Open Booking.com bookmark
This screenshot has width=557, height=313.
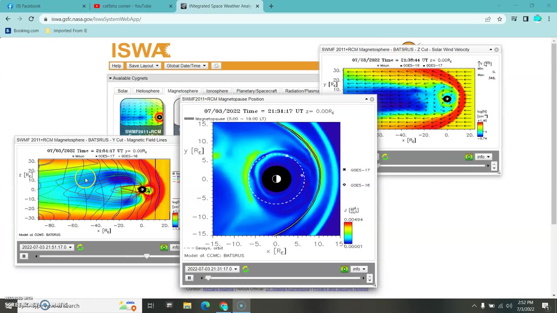pyautogui.click(x=22, y=31)
